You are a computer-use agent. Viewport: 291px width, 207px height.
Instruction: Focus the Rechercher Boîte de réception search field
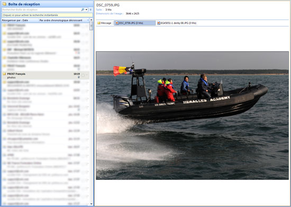click(41, 10)
